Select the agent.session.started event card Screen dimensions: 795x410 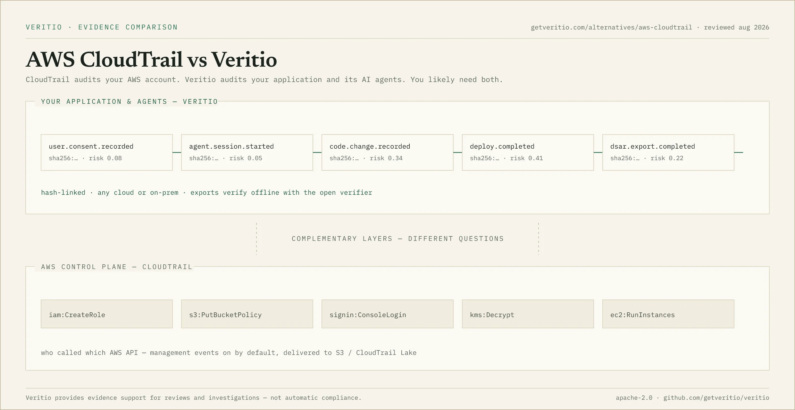click(247, 152)
